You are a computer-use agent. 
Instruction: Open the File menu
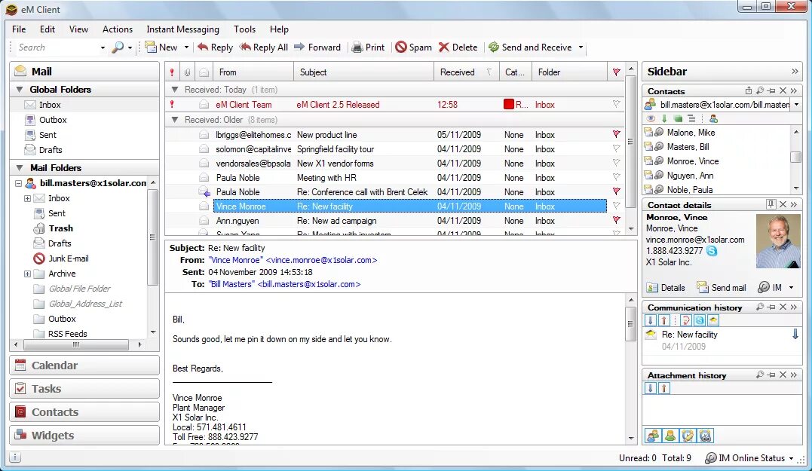coord(19,29)
